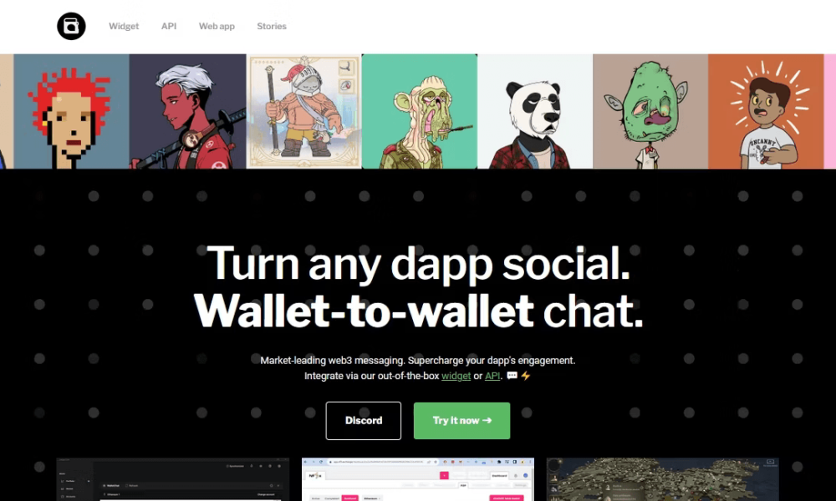
Task: Click the WalletChat logo icon
Action: 71,26
